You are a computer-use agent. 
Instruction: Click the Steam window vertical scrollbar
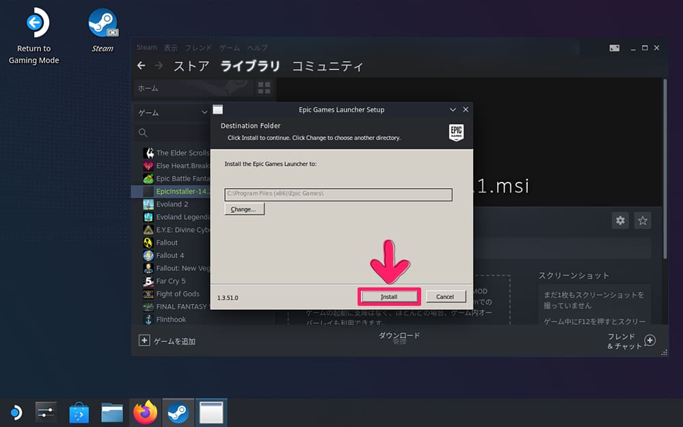coord(665,168)
